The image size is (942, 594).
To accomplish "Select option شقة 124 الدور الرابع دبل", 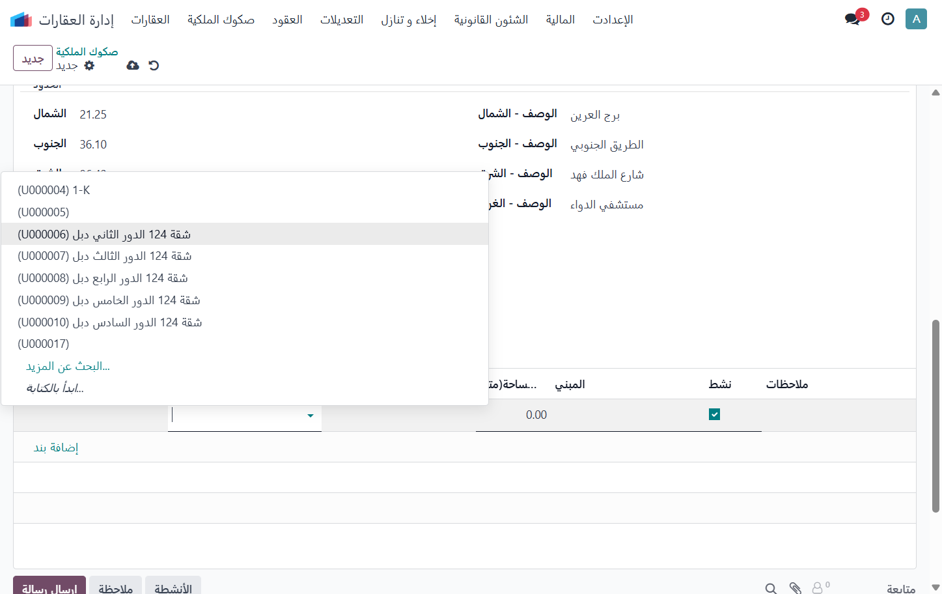I will (x=245, y=278).
